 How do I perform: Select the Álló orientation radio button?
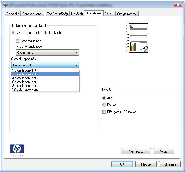pyautogui.click(x=104, y=98)
